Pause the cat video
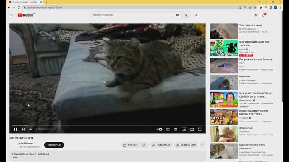Image resolution: width=289 pixels, height=162 pixels. (15, 129)
